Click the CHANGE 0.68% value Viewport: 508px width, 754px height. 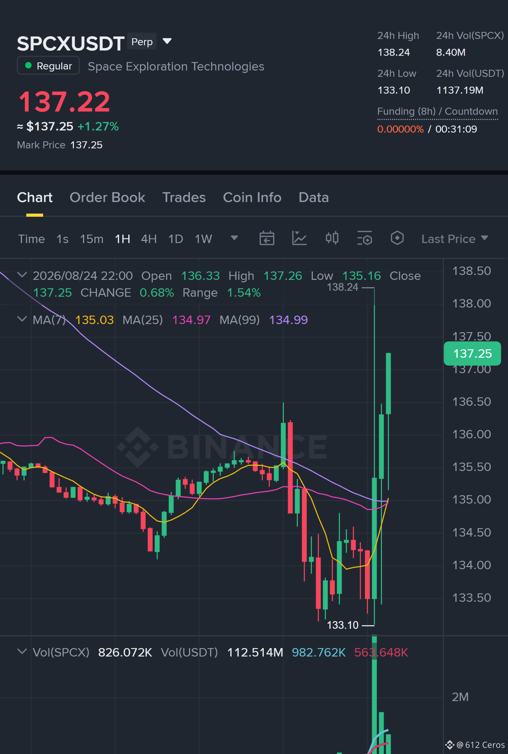click(x=157, y=292)
